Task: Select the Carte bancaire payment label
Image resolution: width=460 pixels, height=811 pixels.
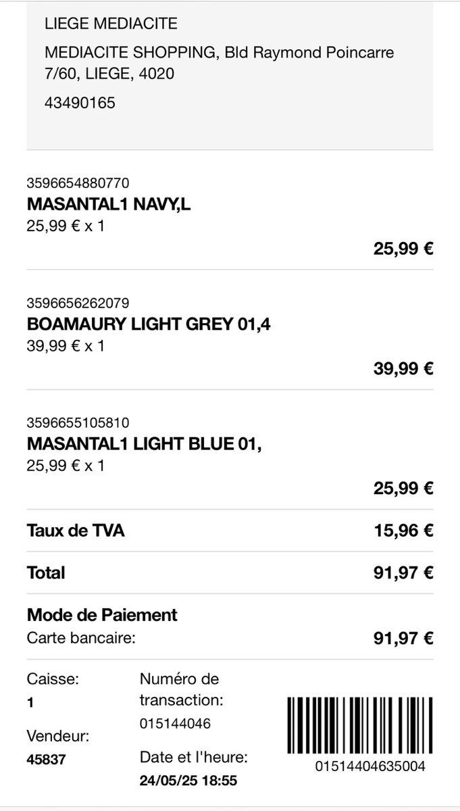Action: tap(81, 637)
